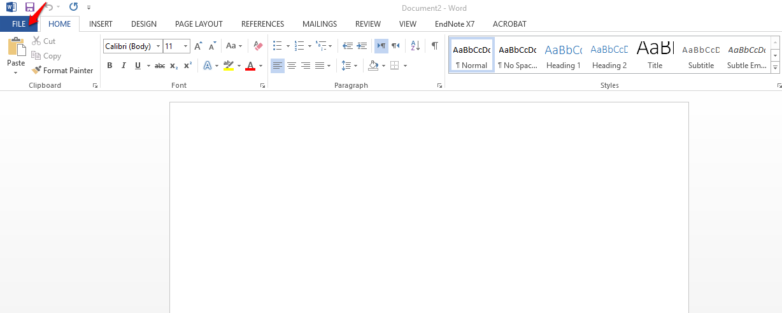Click the Align Right icon
Viewport: 782px width, 313px height.
point(306,66)
